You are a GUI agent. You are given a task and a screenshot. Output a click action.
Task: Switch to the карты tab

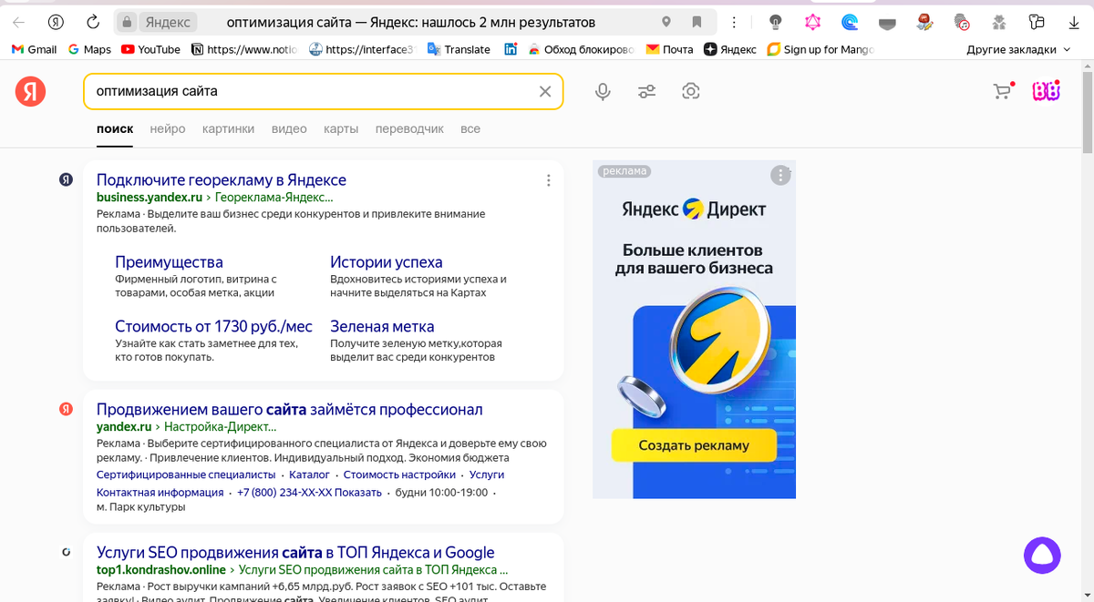pos(341,129)
